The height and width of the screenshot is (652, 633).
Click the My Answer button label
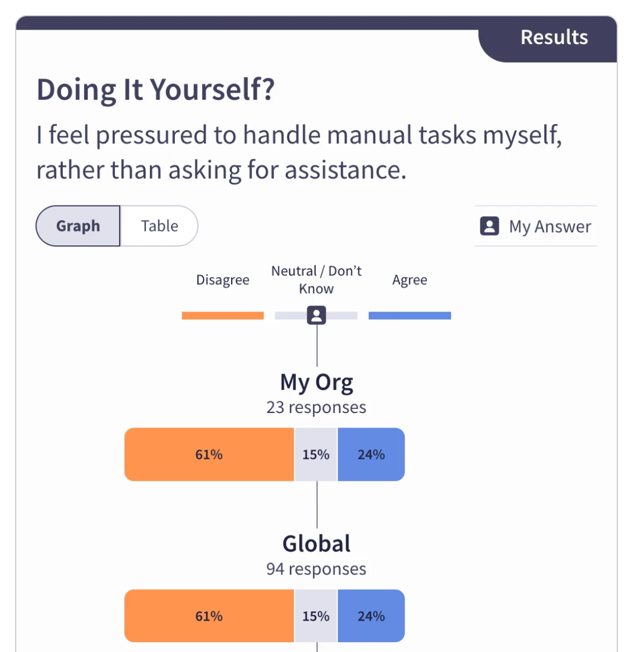[x=549, y=226]
